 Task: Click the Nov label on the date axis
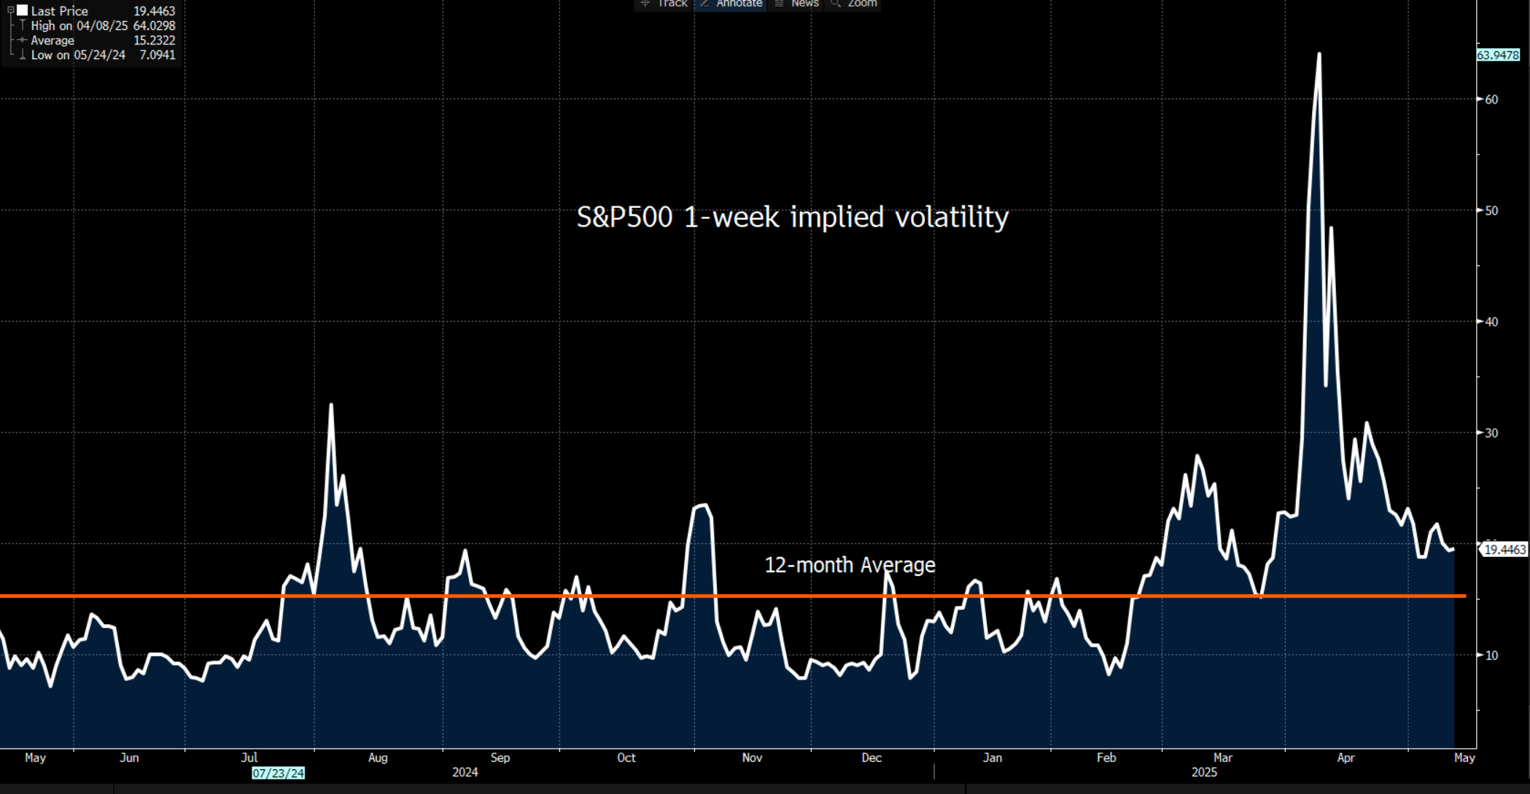tap(752, 758)
